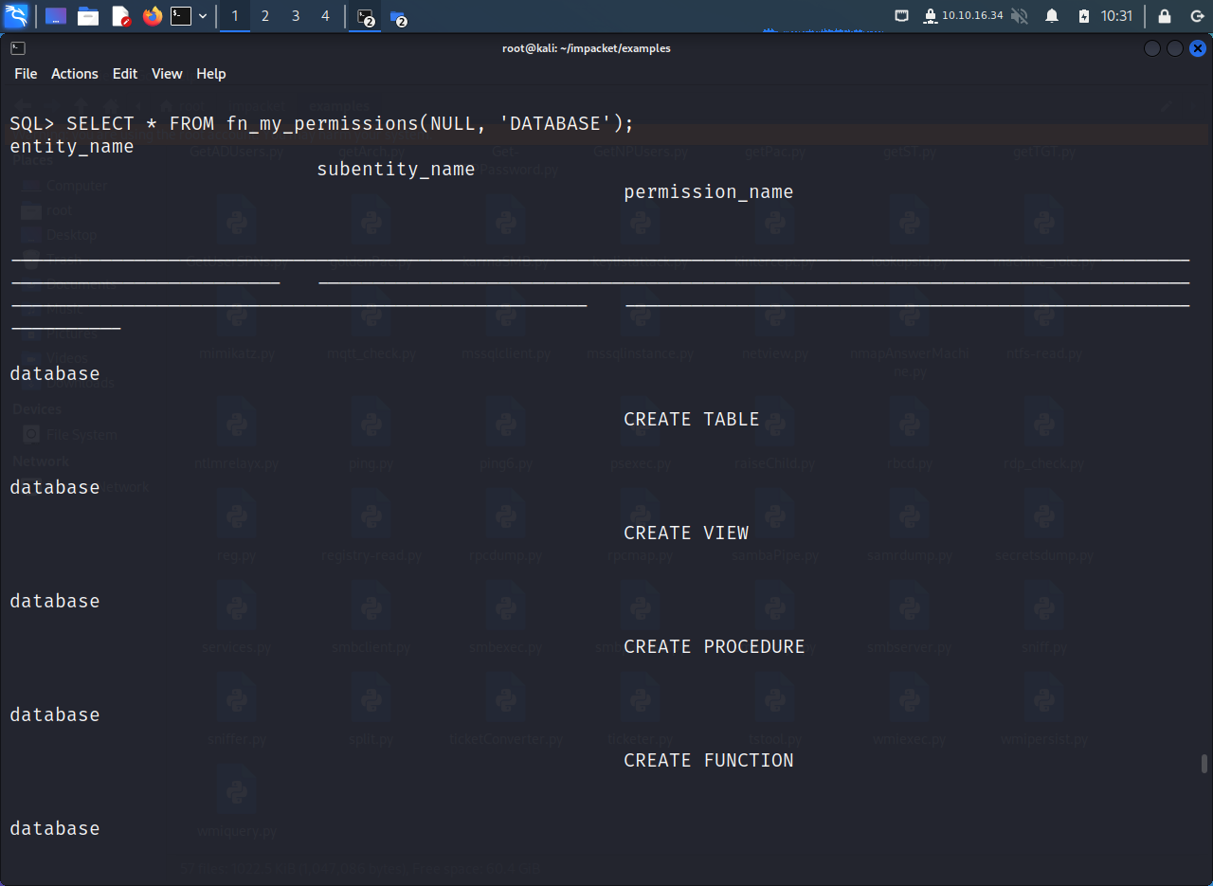Launch Firefox from the top panel

[x=153, y=16]
